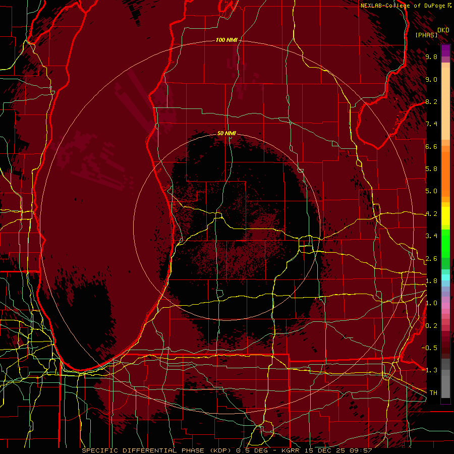
Task: Select the 8.2 value on the scale
Action: coord(431,101)
